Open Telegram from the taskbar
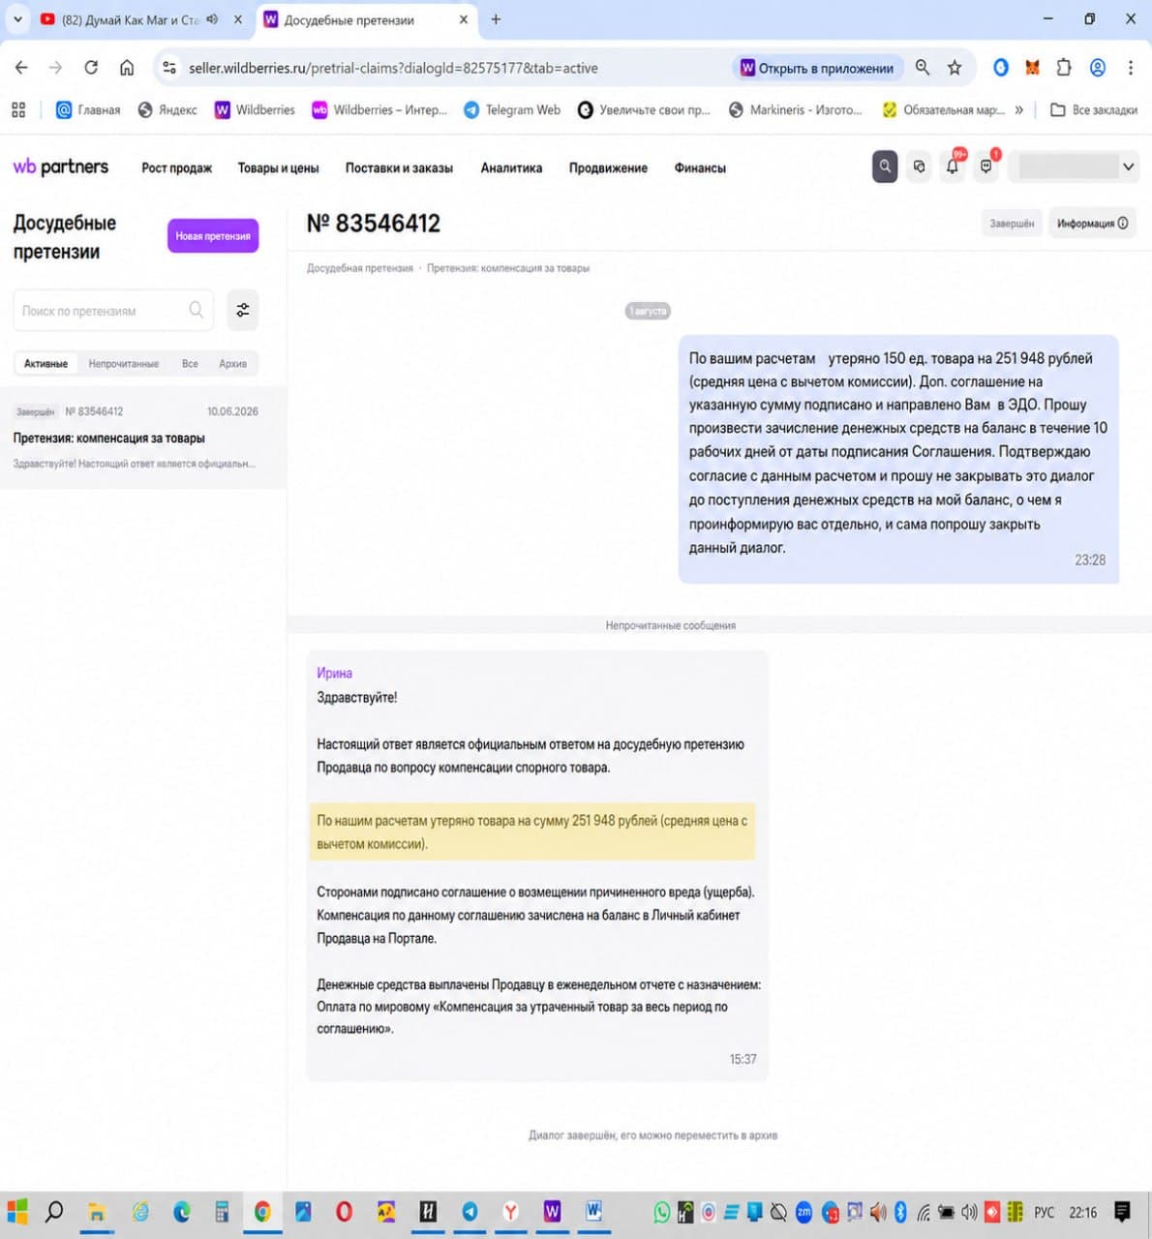This screenshot has height=1239, width=1152. (470, 1212)
